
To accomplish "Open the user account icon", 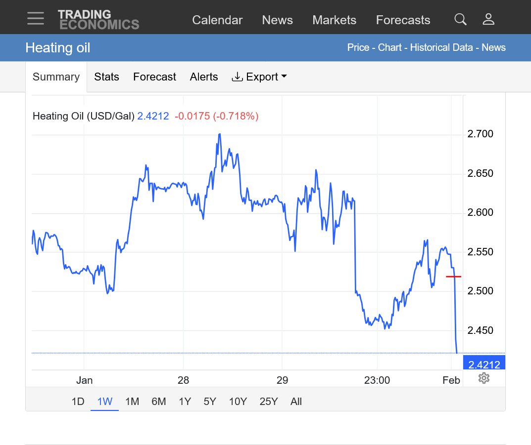I will 488,19.
